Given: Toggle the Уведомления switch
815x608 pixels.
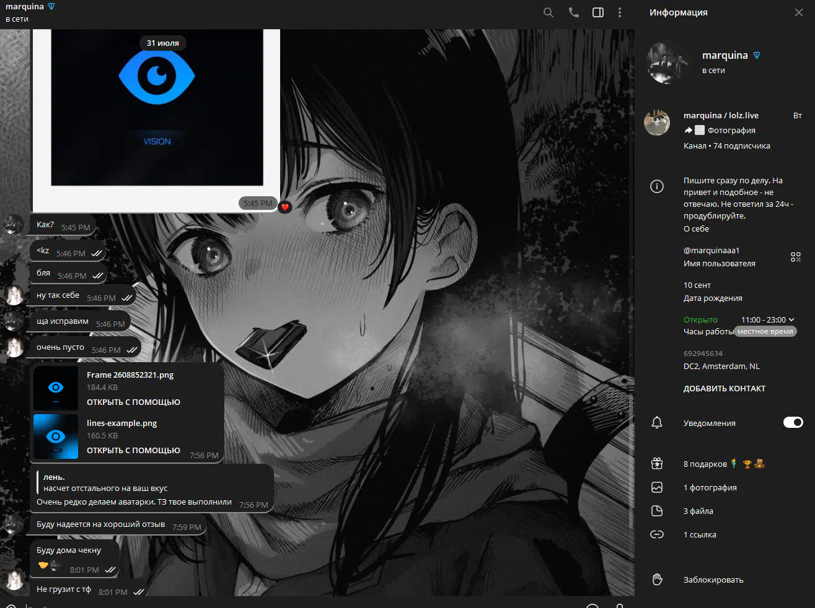Looking at the screenshot, I should [793, 422].
